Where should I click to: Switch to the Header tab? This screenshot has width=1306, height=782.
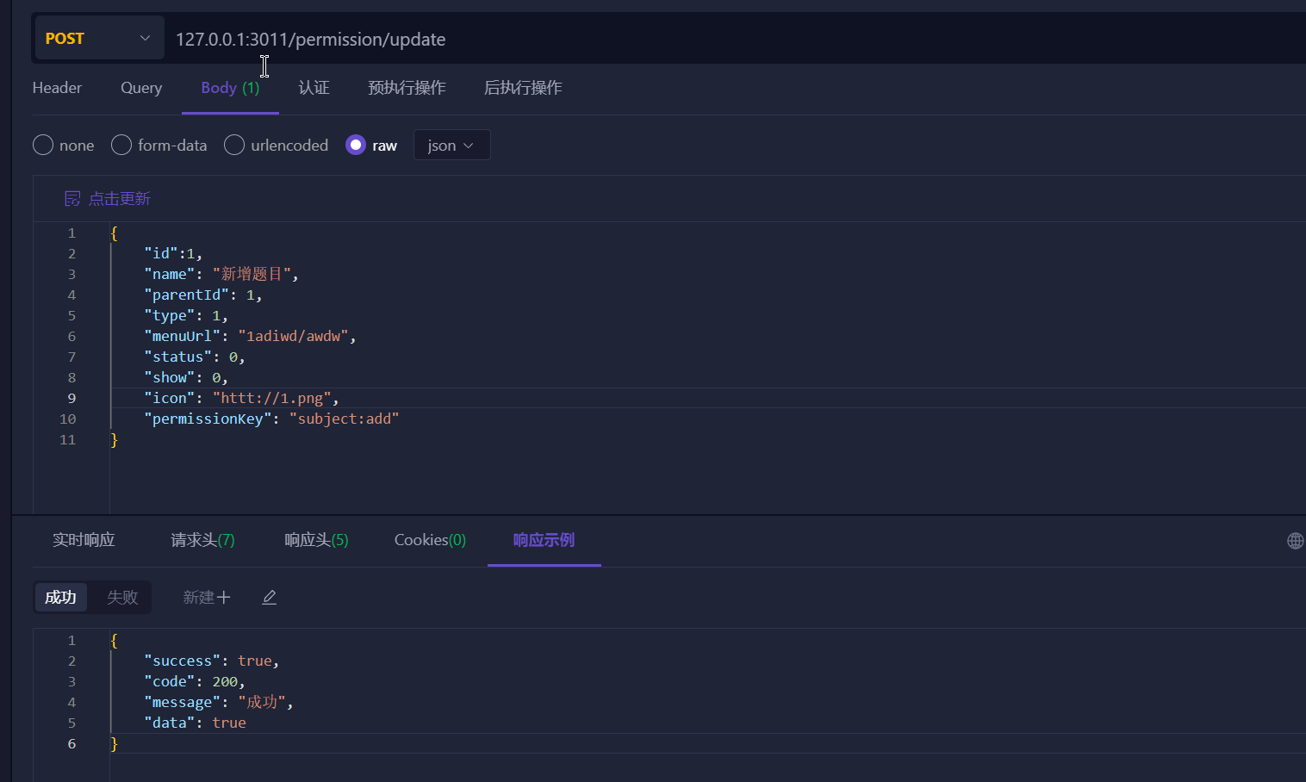pyautogui.click(x=57, y=88)
